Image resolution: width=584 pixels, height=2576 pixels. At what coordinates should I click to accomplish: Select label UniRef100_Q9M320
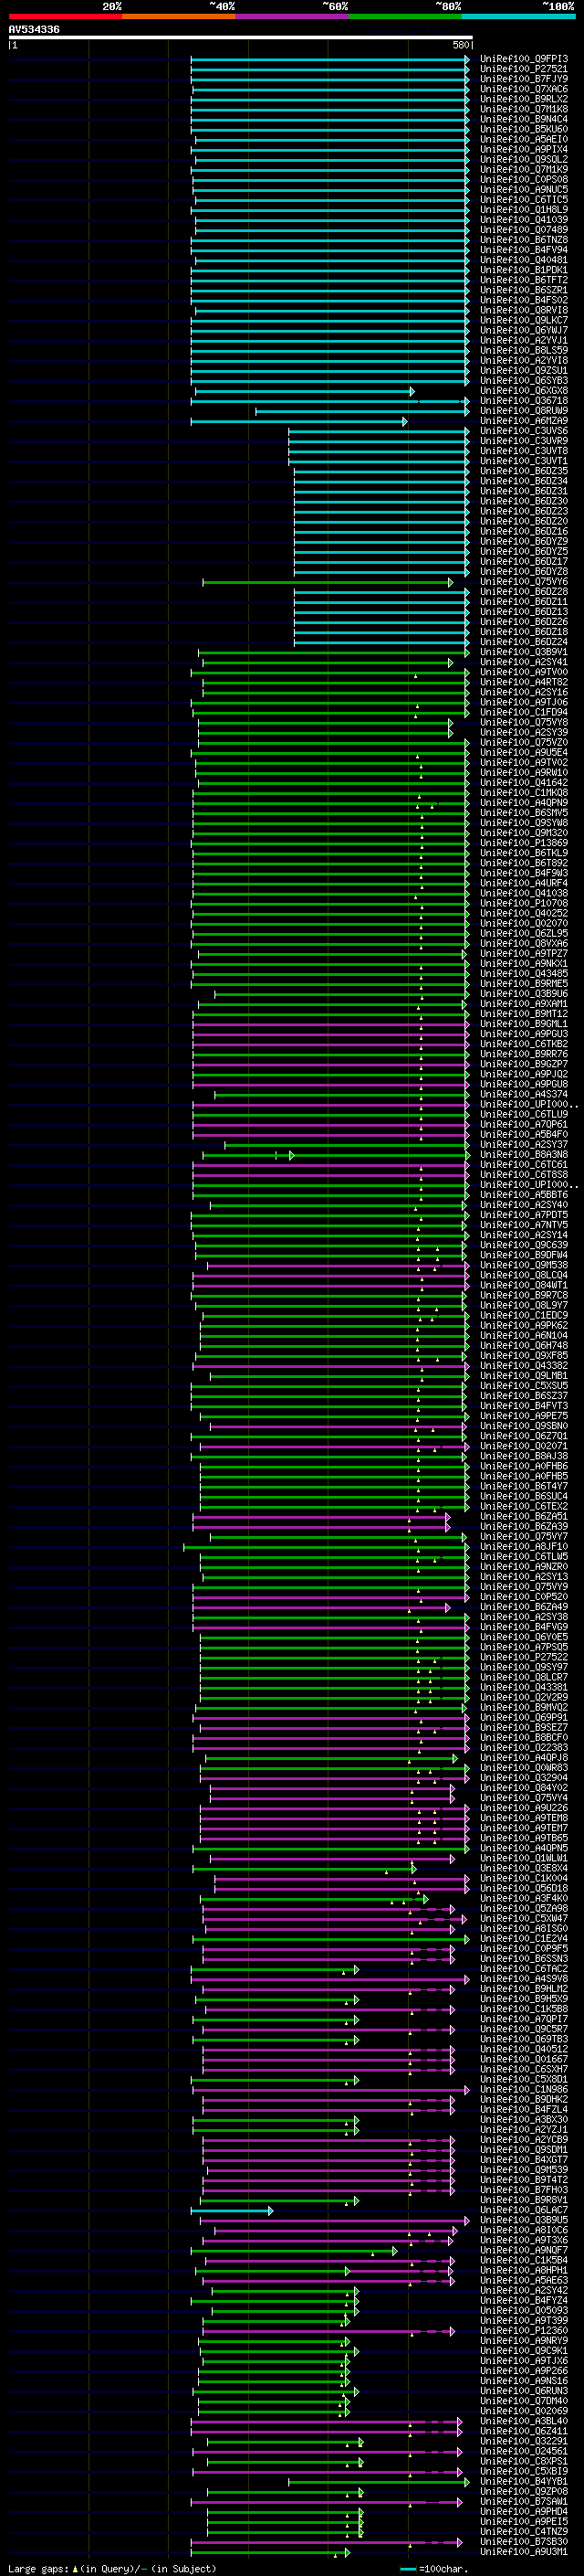524,833
